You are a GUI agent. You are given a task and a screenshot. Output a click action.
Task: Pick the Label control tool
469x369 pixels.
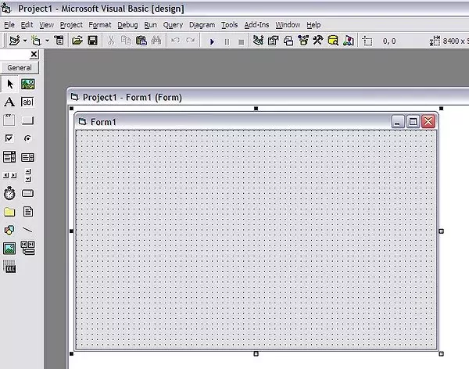tap(10, 102)
